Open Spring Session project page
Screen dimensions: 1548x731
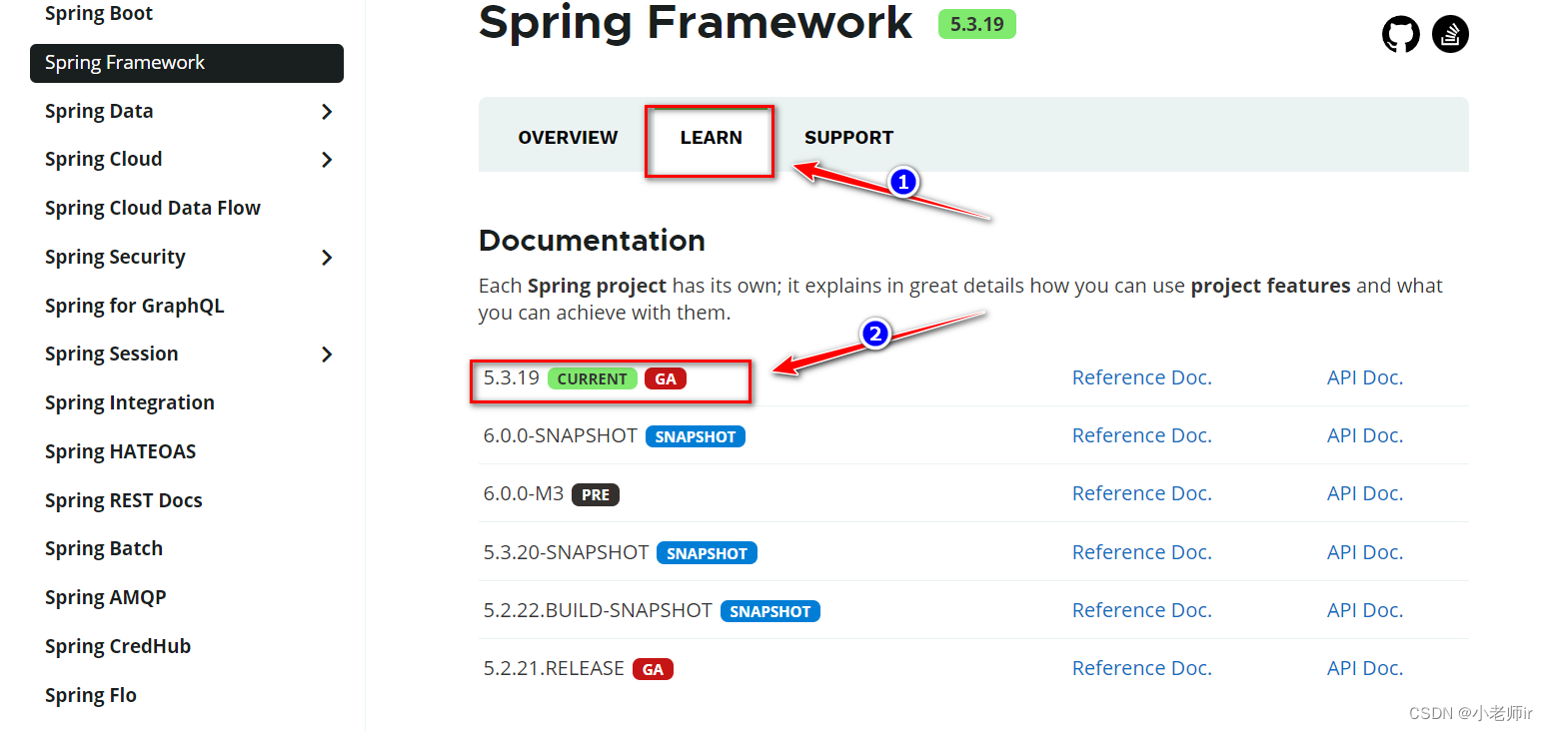[111, 355]
